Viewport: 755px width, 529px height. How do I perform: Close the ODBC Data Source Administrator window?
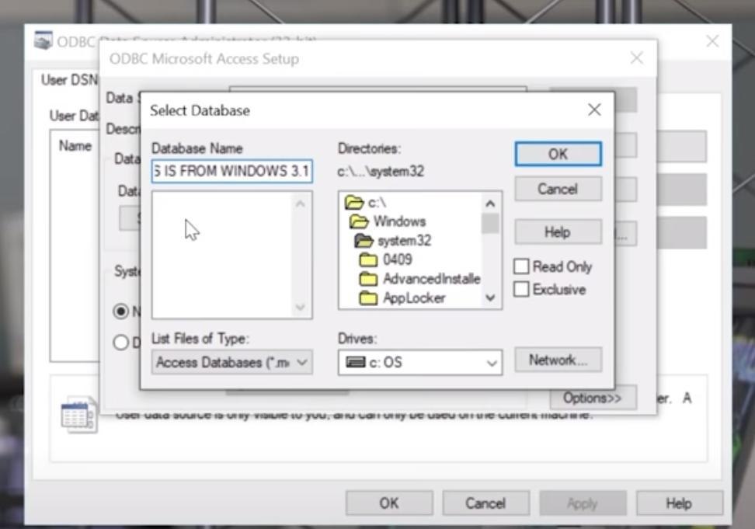click(712, 41)
